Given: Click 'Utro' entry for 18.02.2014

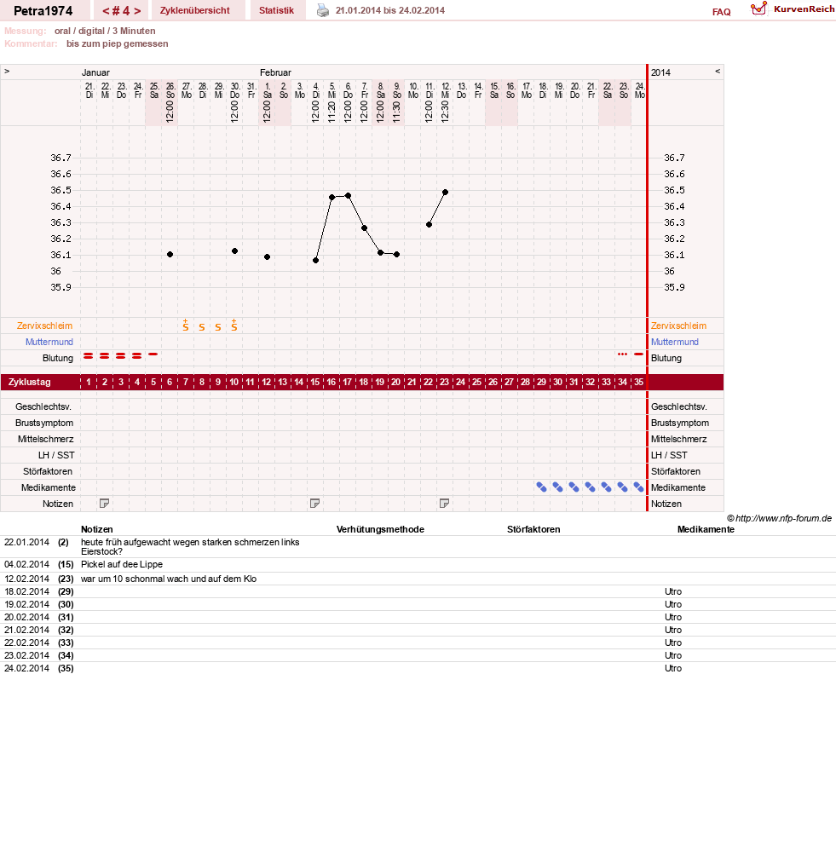Looking at the screenshot, I should click(x=673, y=591).
